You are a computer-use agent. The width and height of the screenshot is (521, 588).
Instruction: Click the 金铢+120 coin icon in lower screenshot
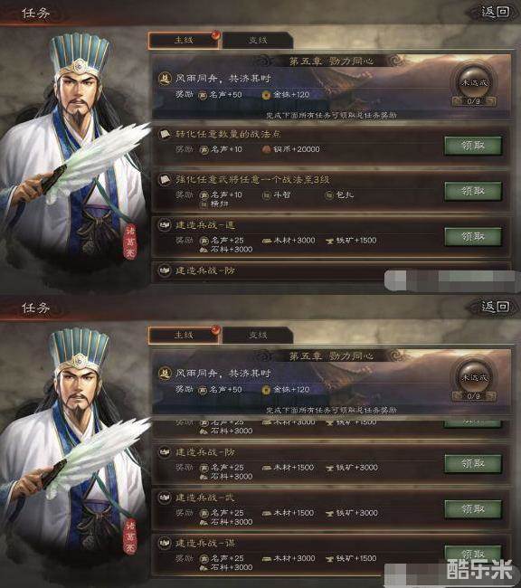click(266, 390)
